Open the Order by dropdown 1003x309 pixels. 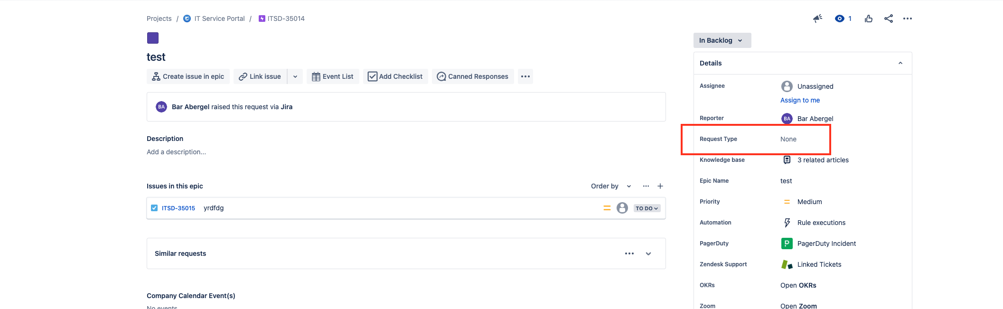pos(611,186)
